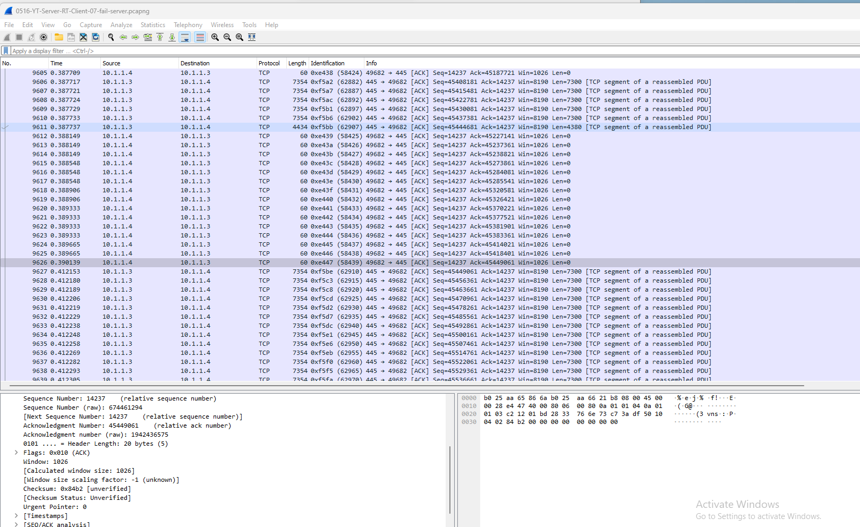860x527 pixels.
Task: Close this capture file
Action: coord(83,37)
